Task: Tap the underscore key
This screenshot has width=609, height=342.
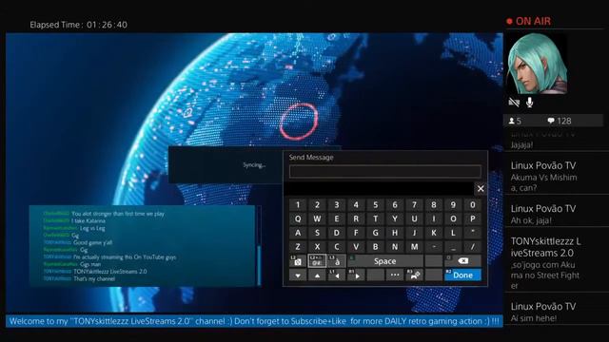Action: point(453,247)
